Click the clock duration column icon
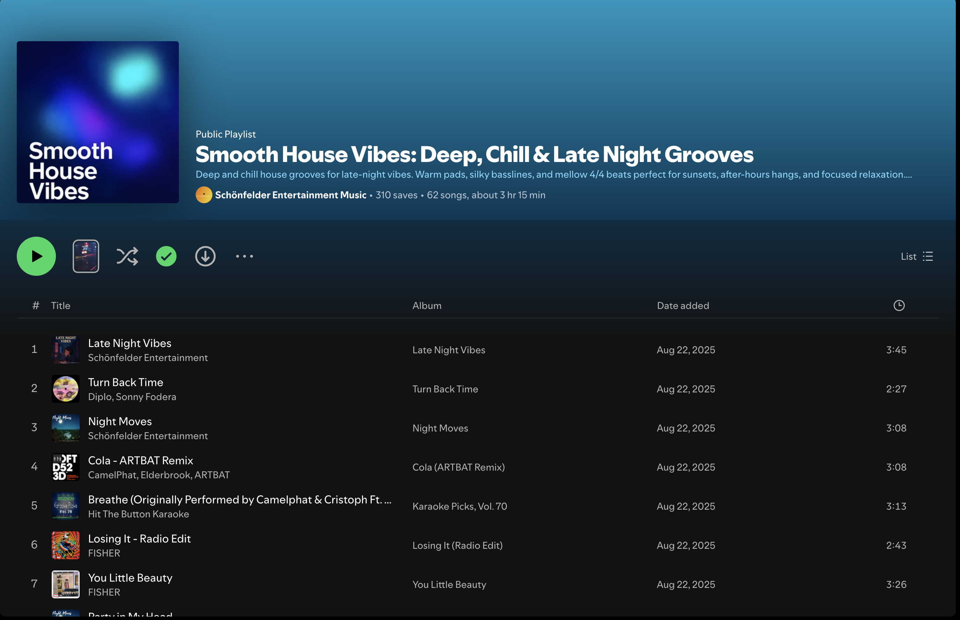Viewport: 960px width, 620px height. pos(899,305)
